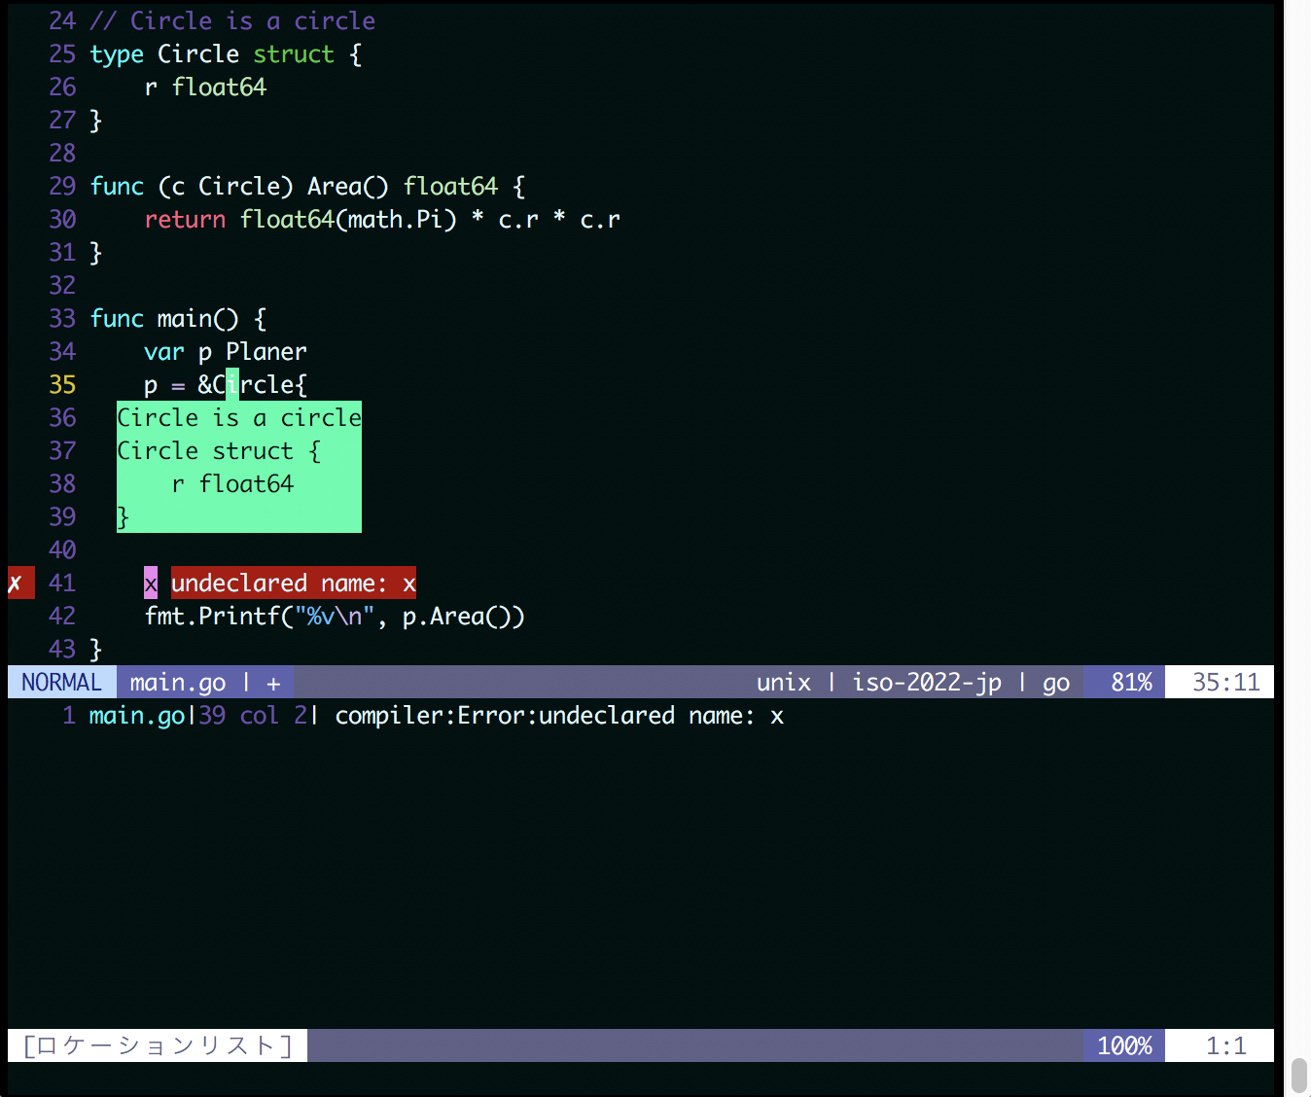Image resolution: width=1311 pixels, height=1097 pixels.
Task: Click the 'unix' file format indicator
Action: point(784,682)
